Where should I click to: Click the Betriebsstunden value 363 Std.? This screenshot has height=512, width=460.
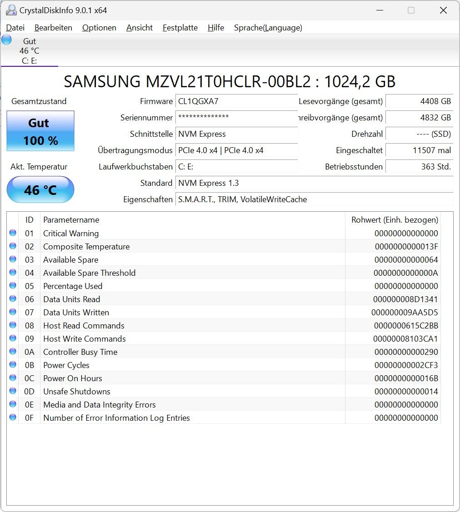coord(420,167)
